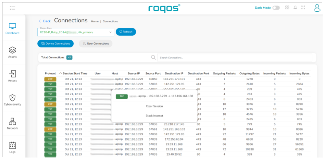Click the apps grid icon in header
The height and width of the screenshot is (159, 324).
coord(287,8)
